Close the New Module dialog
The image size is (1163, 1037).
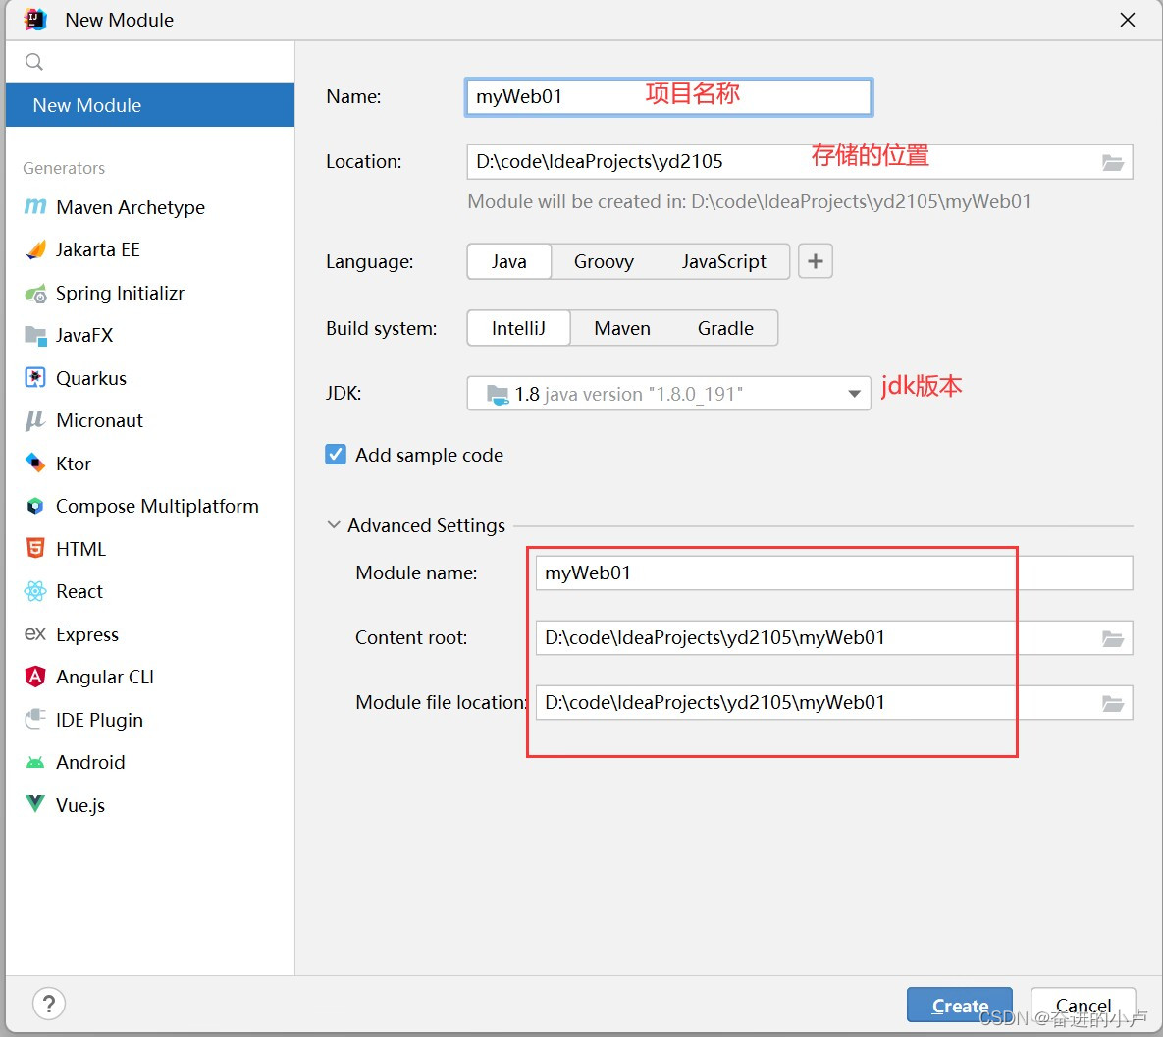pyautogui.click(x=1128, y=20)
